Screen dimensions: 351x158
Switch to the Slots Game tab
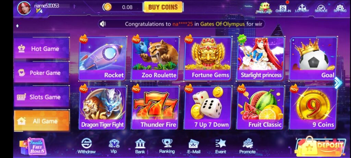click(x=41, y=97)
